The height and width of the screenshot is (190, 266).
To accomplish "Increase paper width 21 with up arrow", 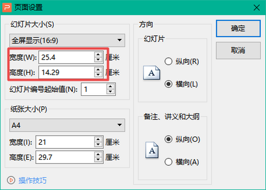I will tap(98, 140).
